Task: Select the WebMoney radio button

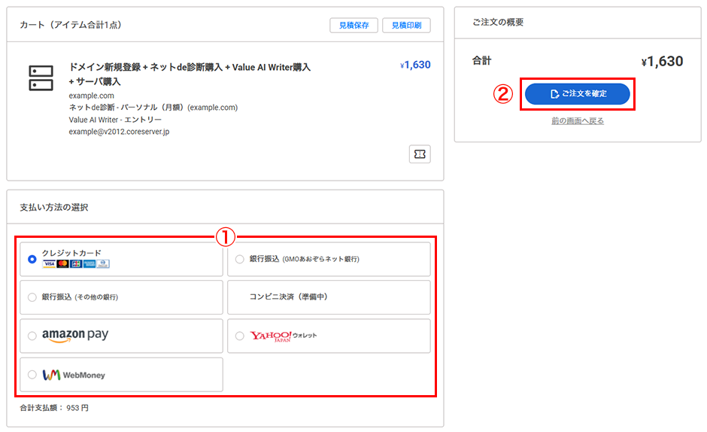Action: 32,375
